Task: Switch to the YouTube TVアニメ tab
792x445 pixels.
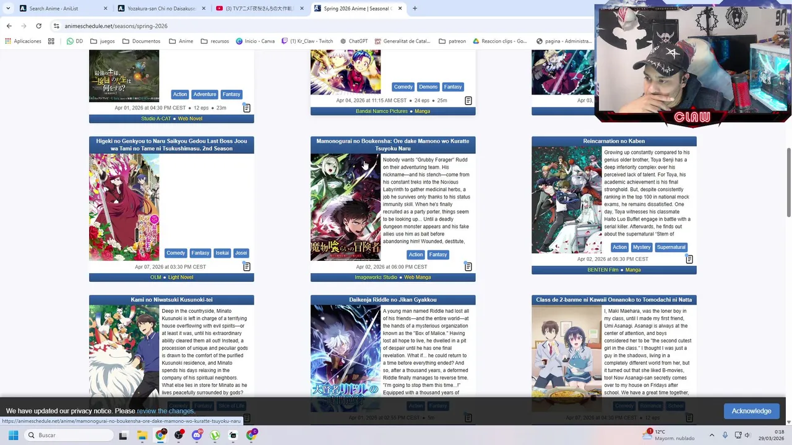Action: [x=260, y=9]
